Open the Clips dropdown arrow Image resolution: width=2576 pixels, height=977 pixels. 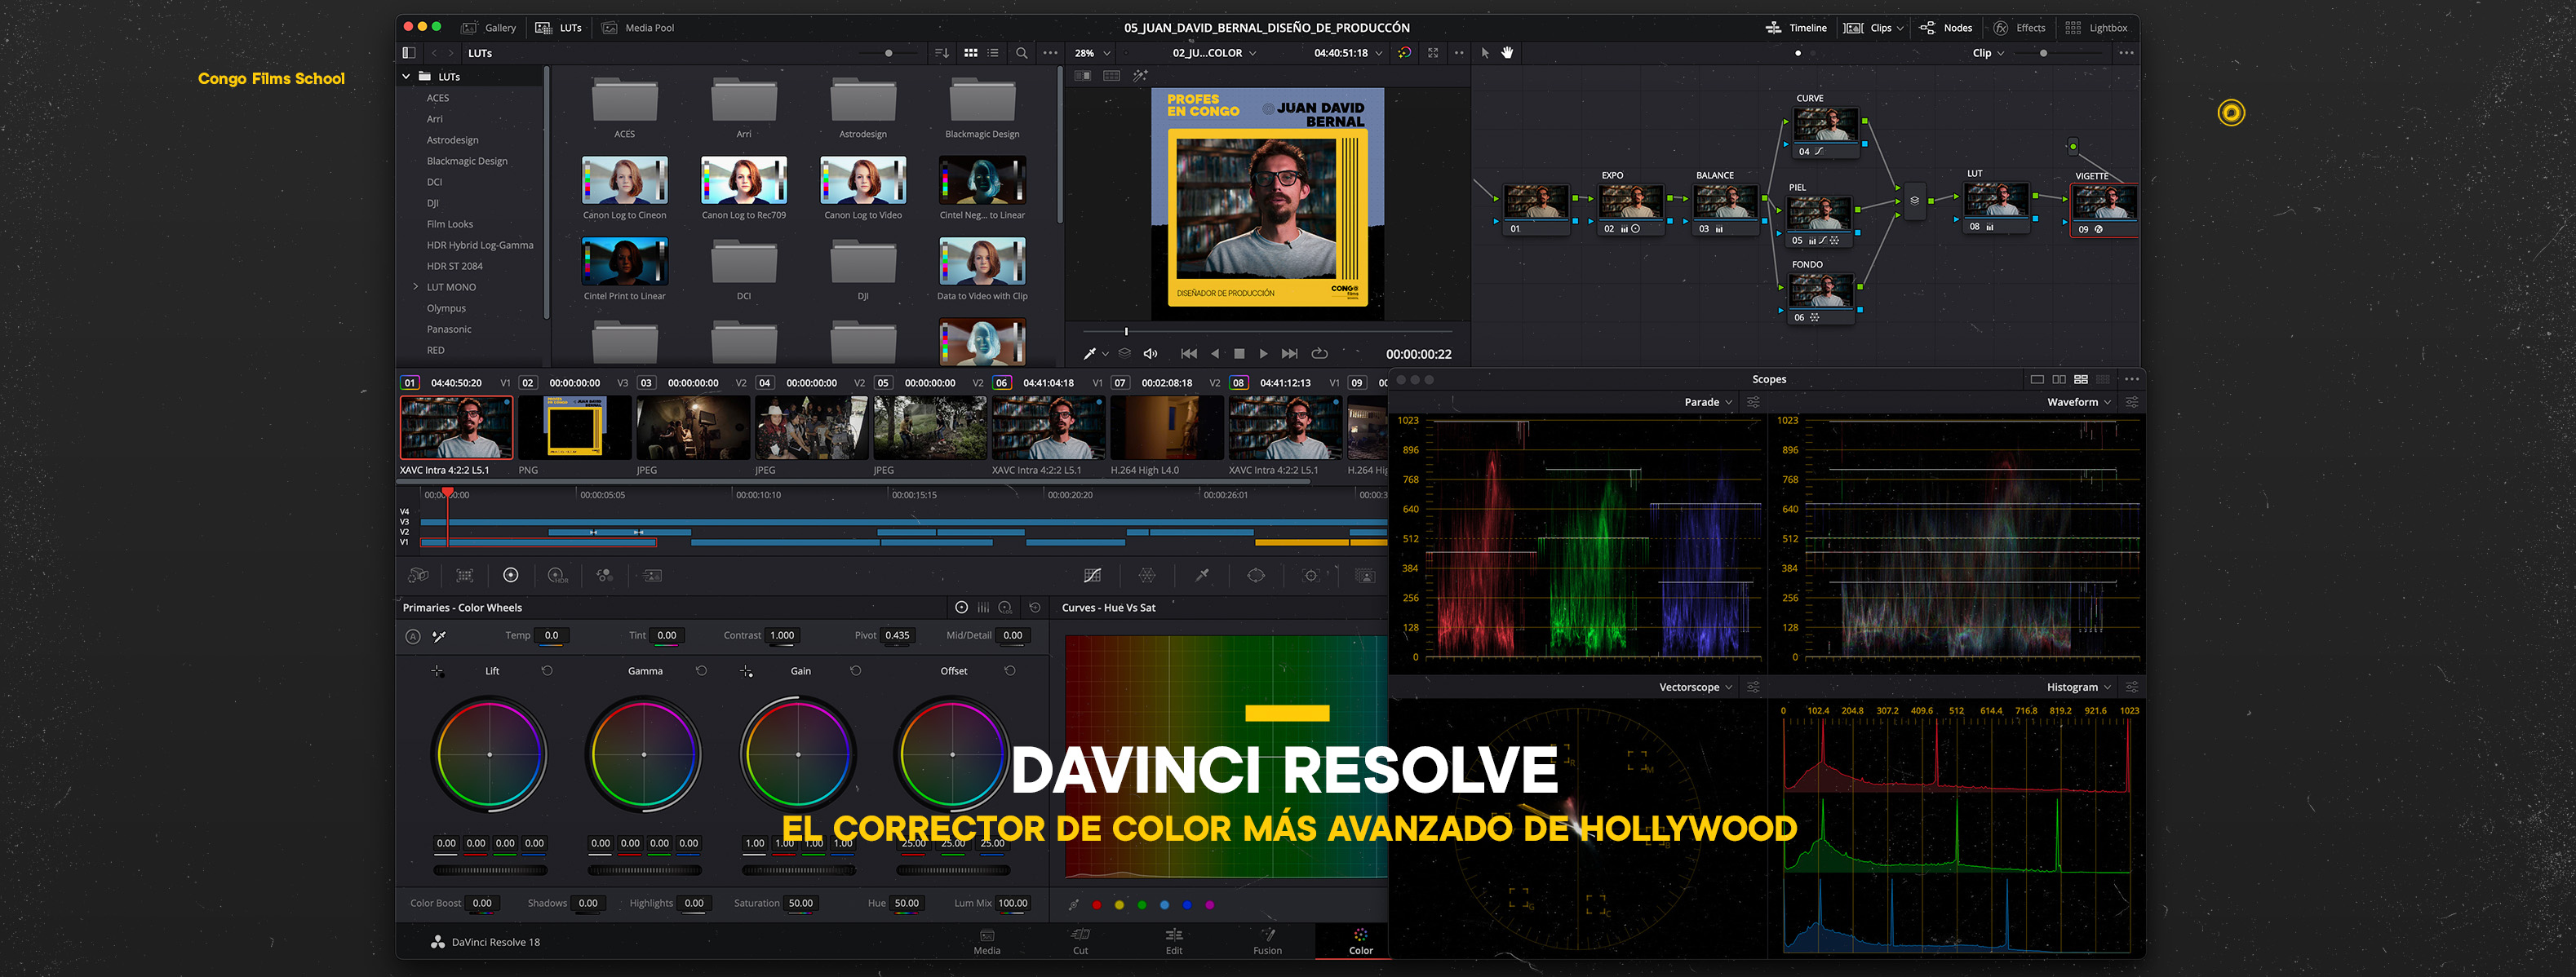coord(1900,28)
